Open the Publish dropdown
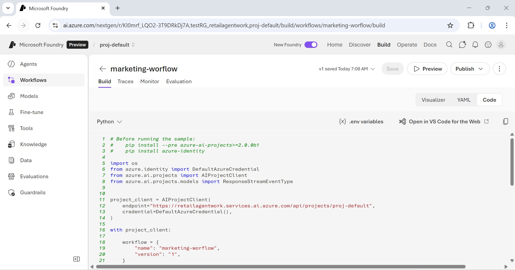Screen dimensions: 515x270 click(470, 69)
